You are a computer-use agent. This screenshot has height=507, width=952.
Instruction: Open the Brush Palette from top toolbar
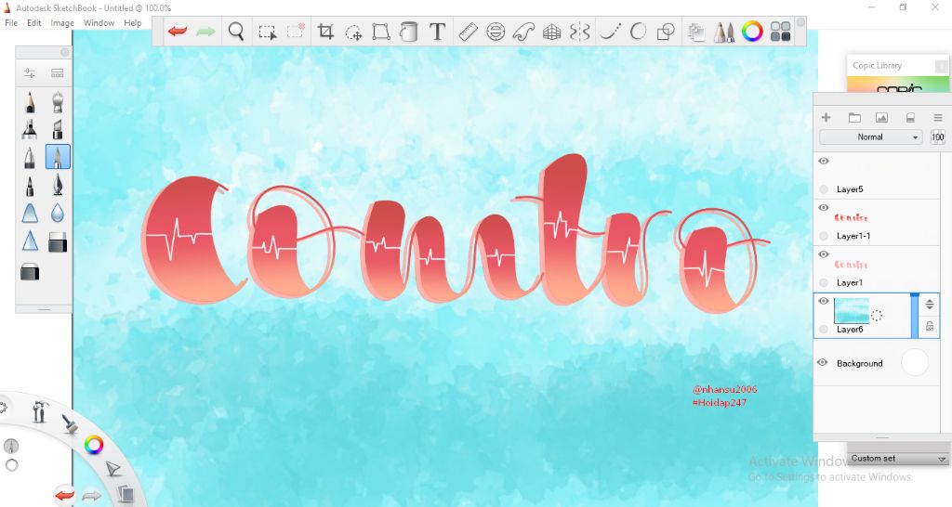(723, 32)
